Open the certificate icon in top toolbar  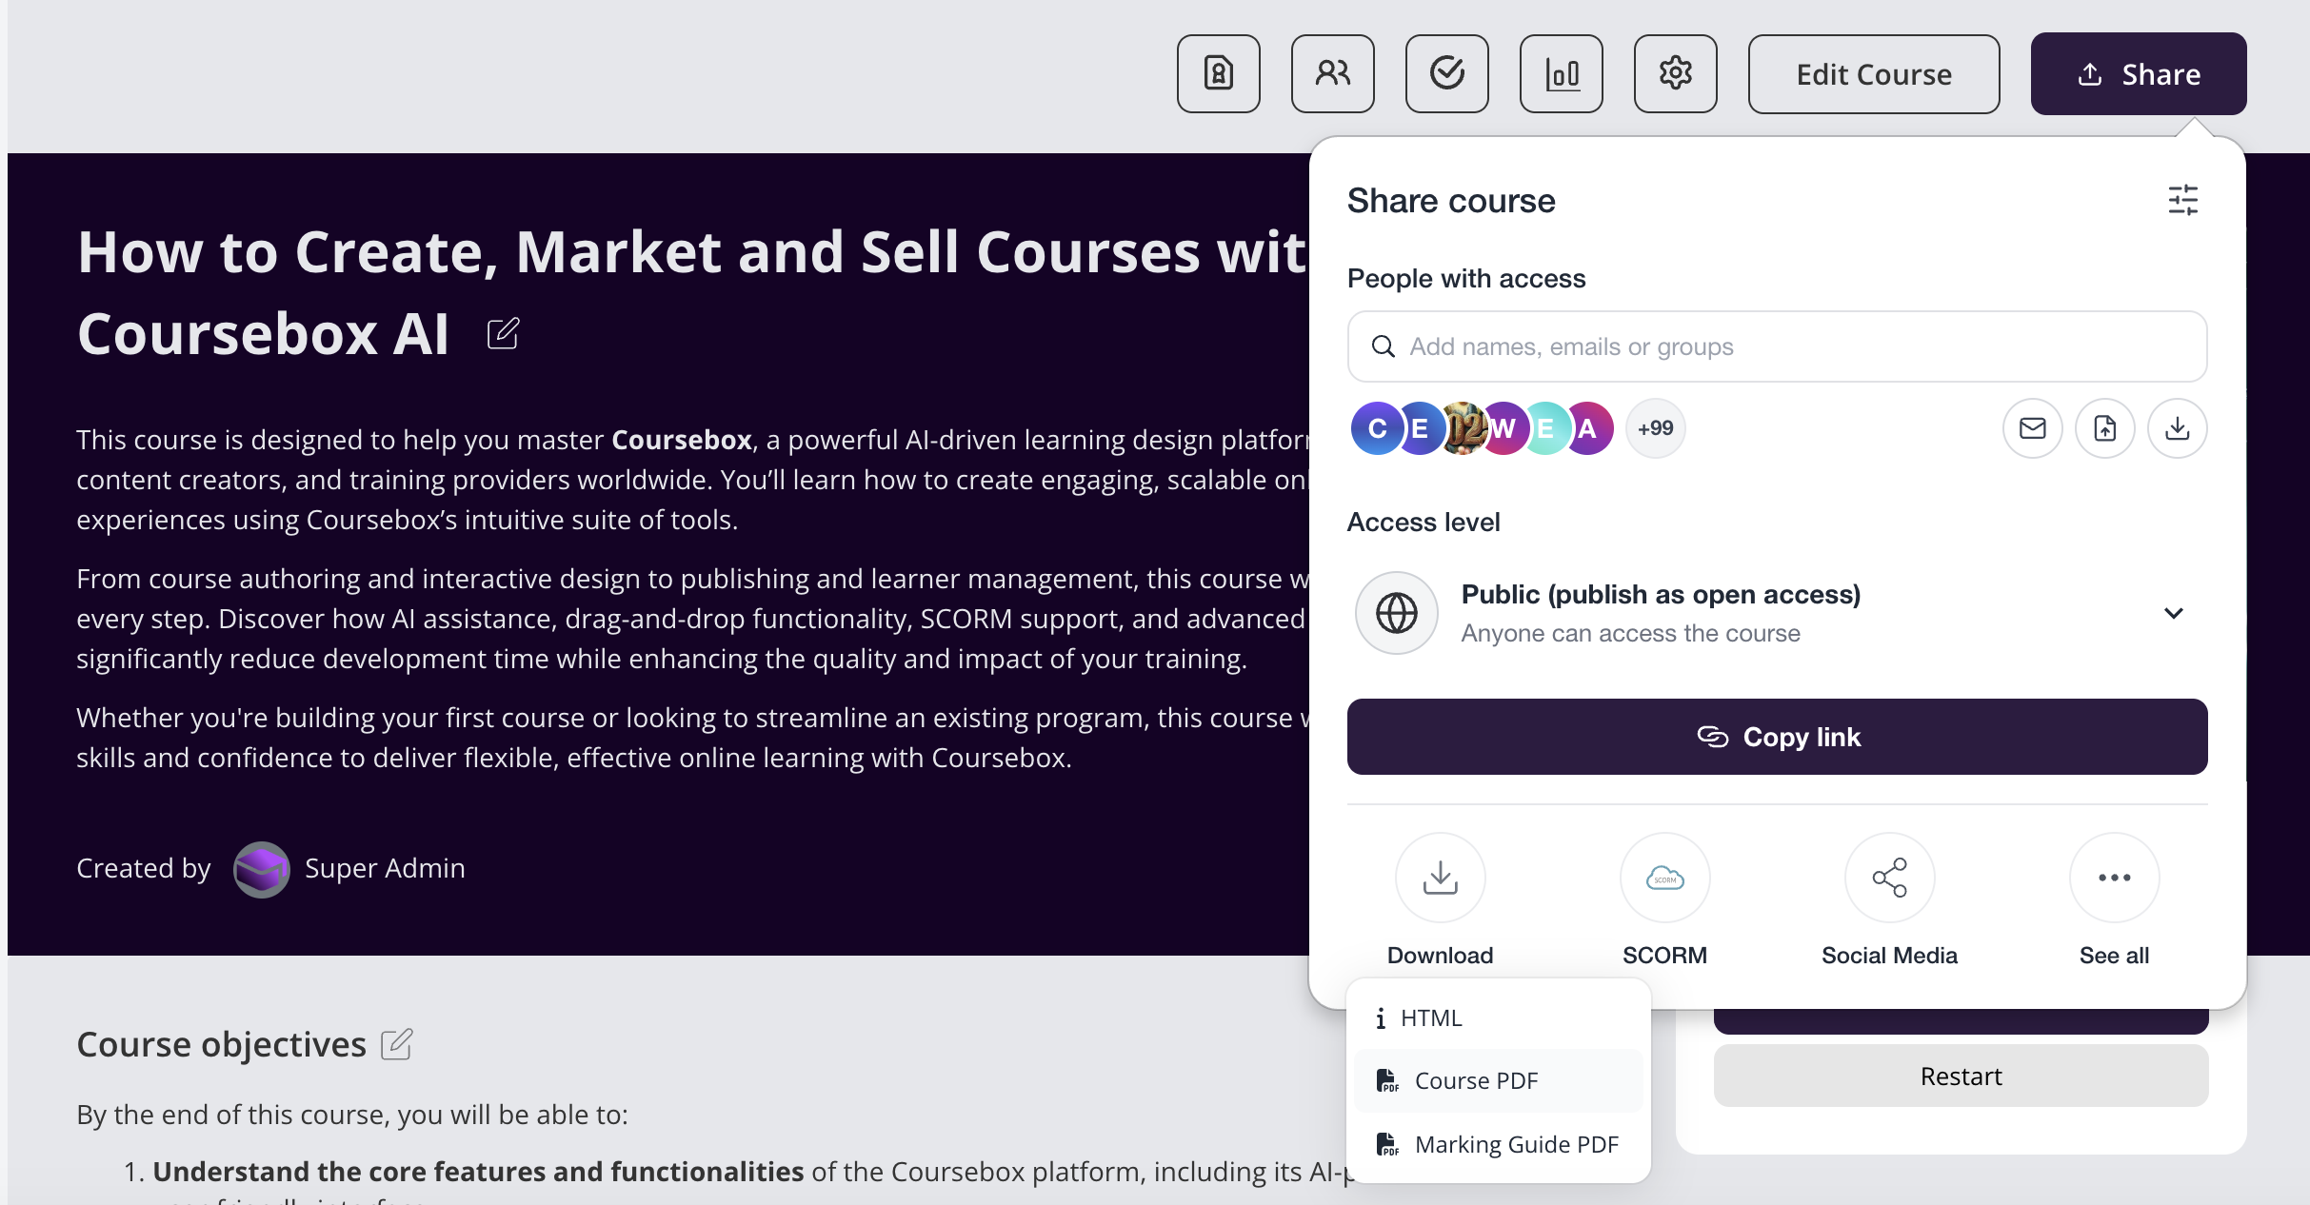1218,74
